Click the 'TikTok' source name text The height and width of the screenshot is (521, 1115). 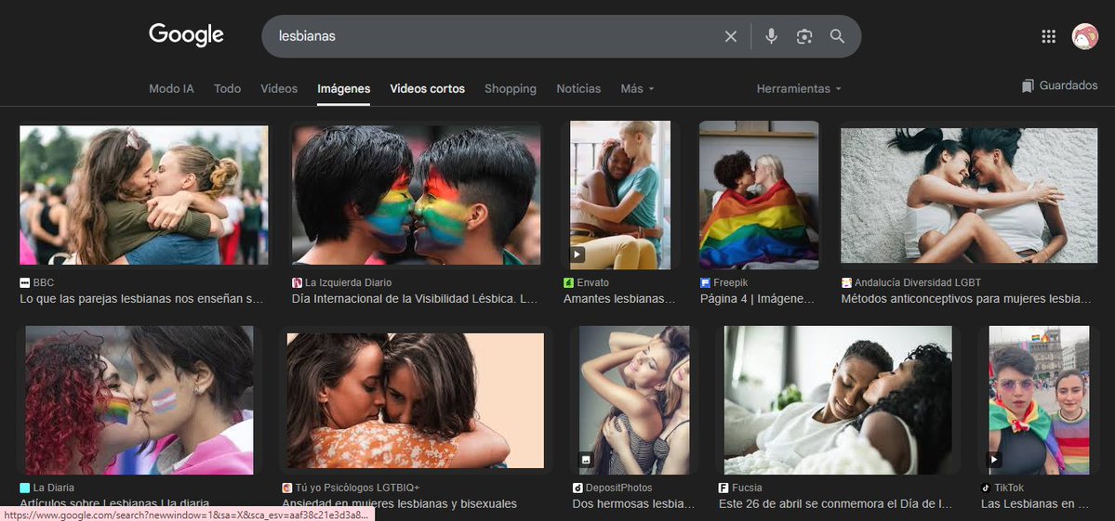(1009, 488)
